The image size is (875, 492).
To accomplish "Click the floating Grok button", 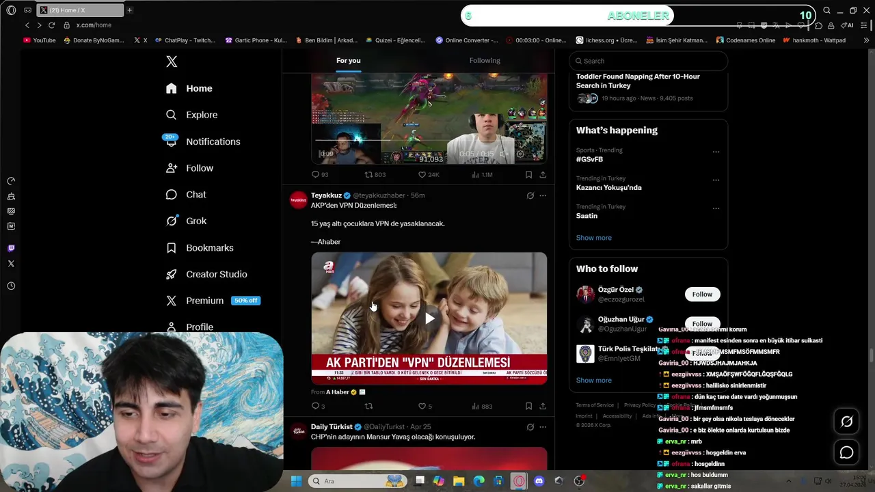I will pyautogui.click(x=846, y=422).
